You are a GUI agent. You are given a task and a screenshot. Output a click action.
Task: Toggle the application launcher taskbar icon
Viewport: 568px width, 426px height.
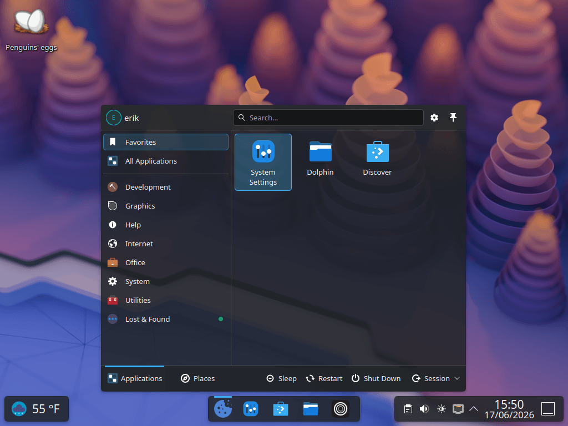pos(223,409)
